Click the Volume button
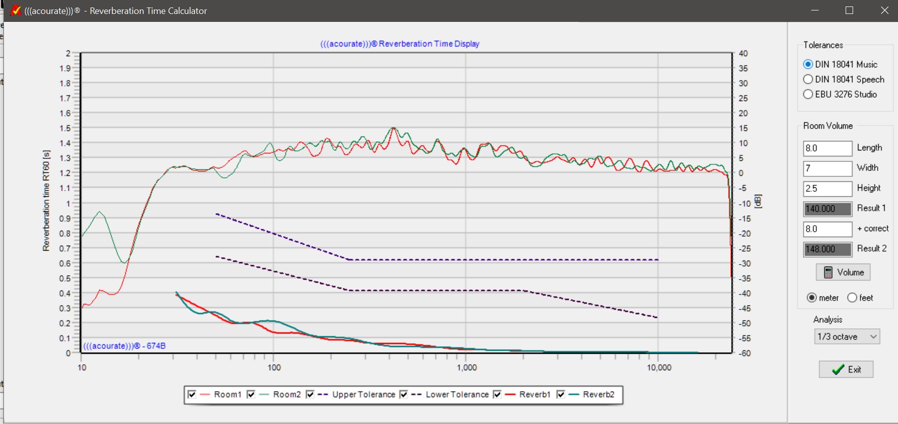Screen dimensions: 898x424 843,273
